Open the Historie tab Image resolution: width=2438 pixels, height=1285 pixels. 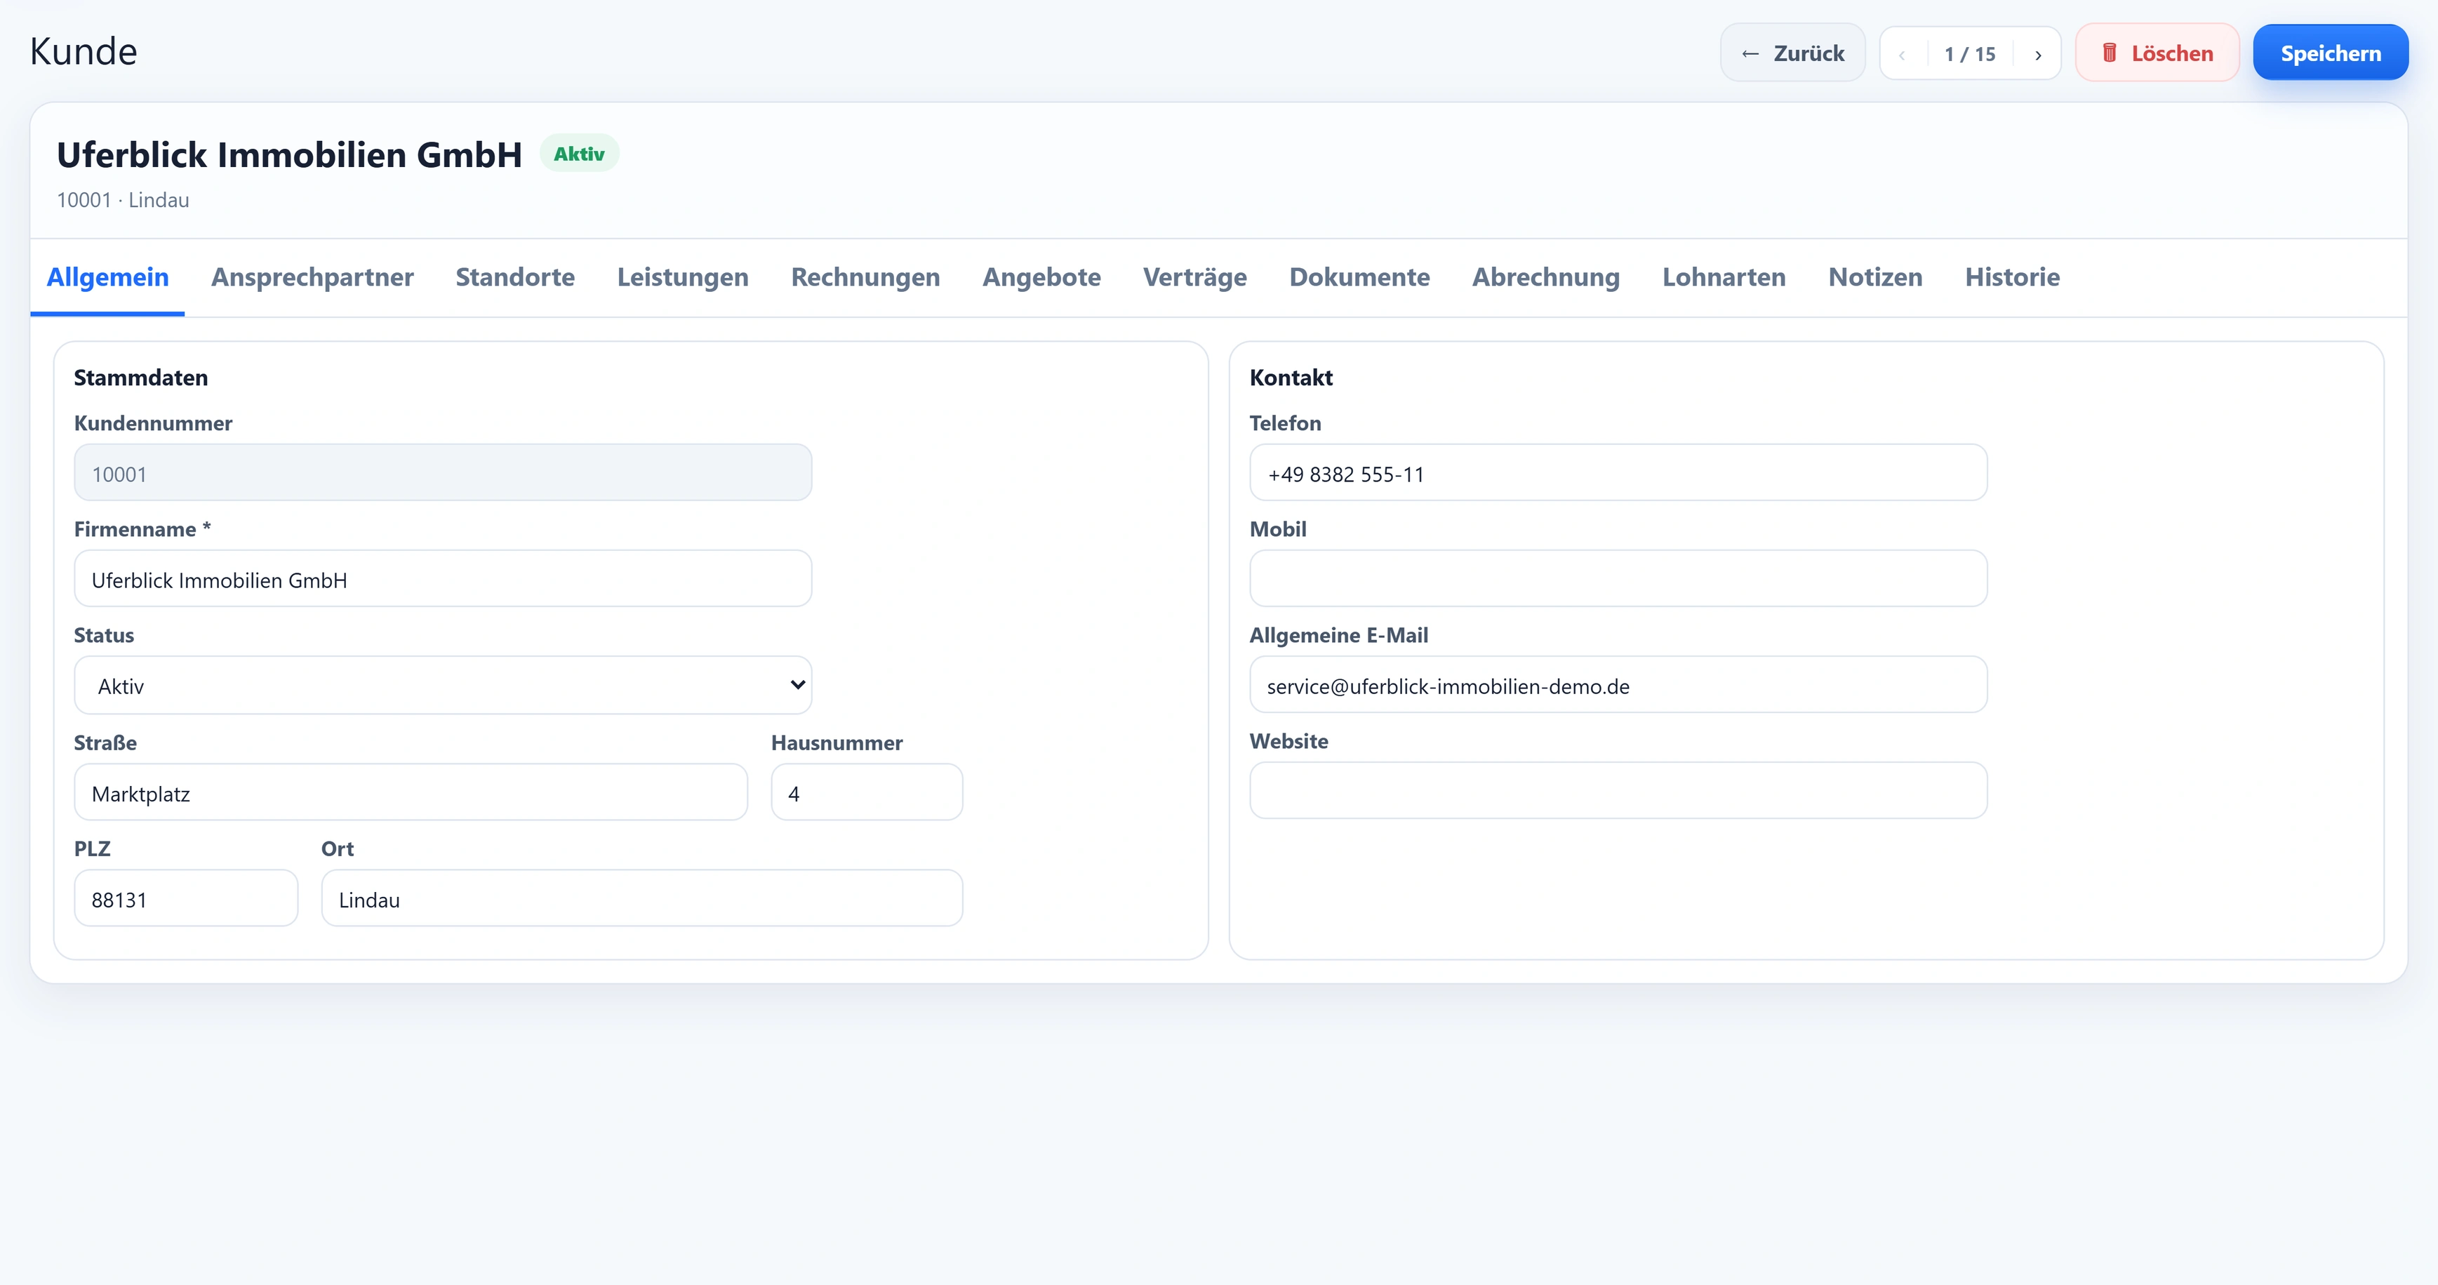coord(2012,277)
